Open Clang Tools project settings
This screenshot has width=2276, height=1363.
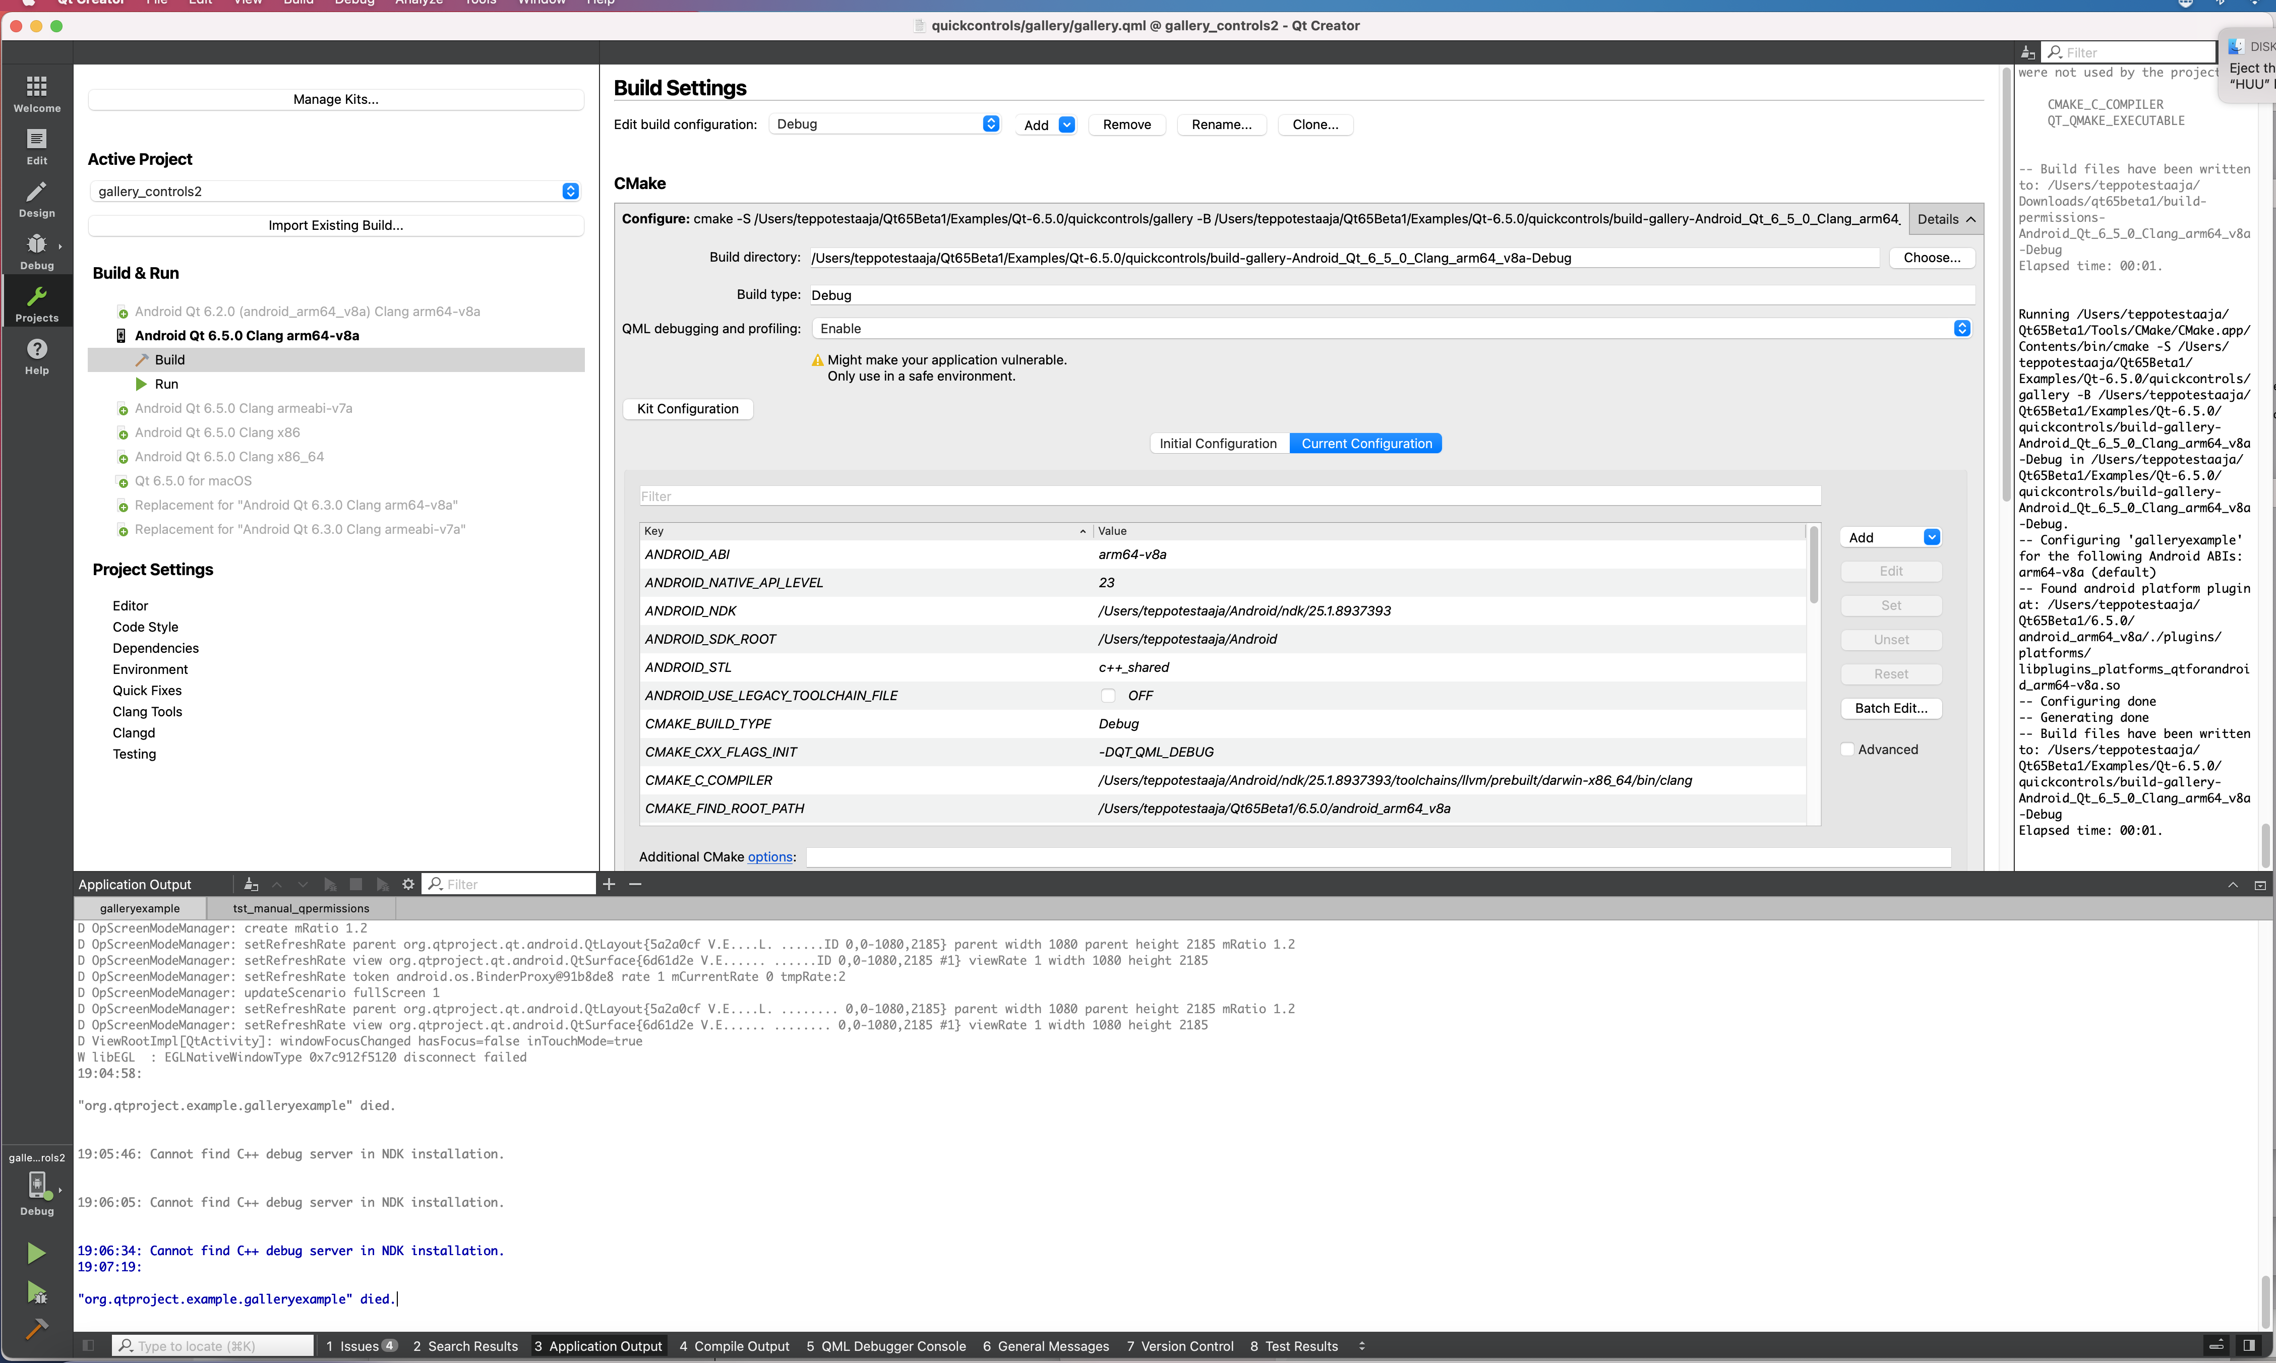[147, 712]
